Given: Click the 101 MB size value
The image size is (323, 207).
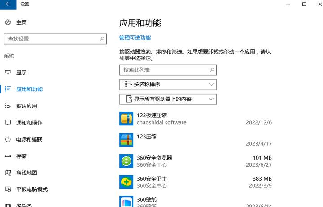Looking at the screenshot, I should [x=262, y=158].
